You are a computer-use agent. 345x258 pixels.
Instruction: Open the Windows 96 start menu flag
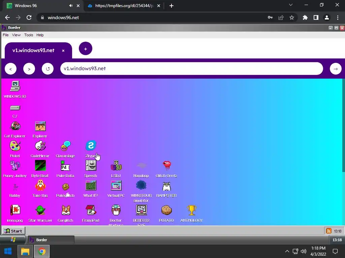[13, 240]
